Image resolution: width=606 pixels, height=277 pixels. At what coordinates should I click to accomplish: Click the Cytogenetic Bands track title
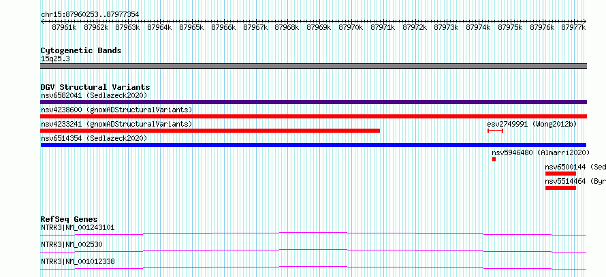(x=81, y=50)
